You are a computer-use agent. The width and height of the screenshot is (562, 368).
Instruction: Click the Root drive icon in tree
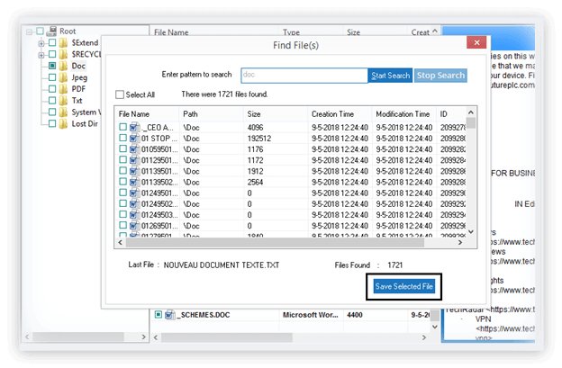point(51,31)
